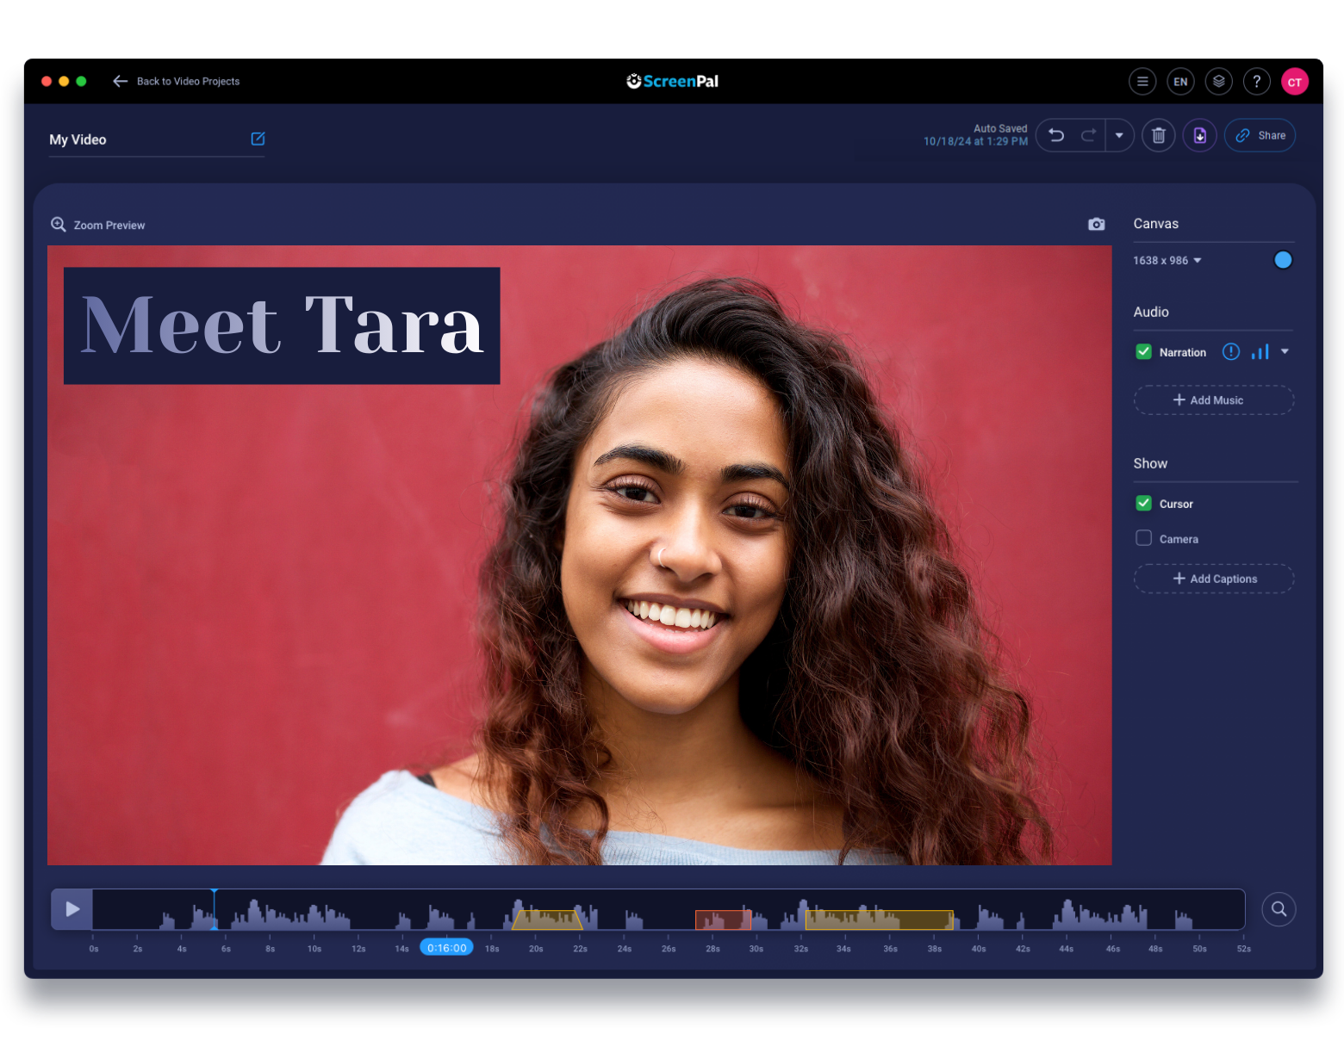This screenshot has width=1344, height=1059.
Task: Delete the project using the trash icon
Action: tap(1158, 135)
